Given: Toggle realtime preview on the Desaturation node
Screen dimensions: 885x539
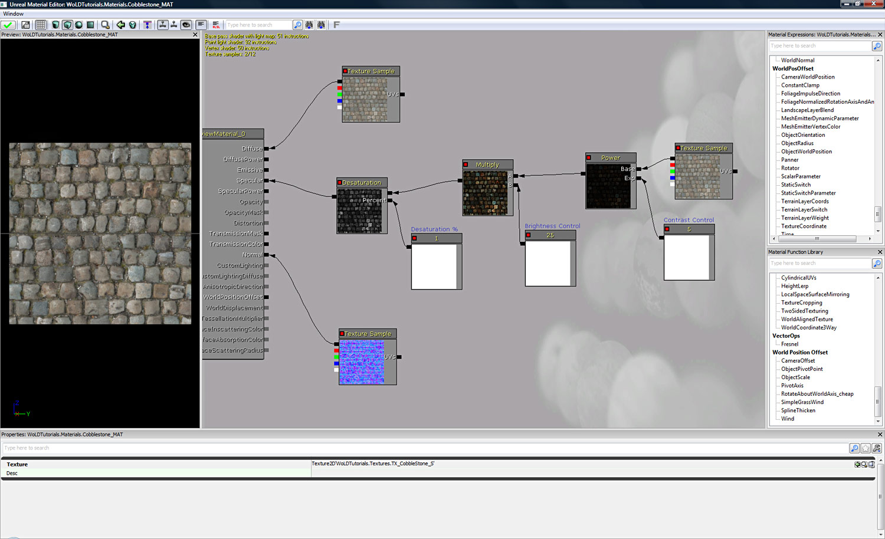Looking at the screenshot, I should coord(340,183).
